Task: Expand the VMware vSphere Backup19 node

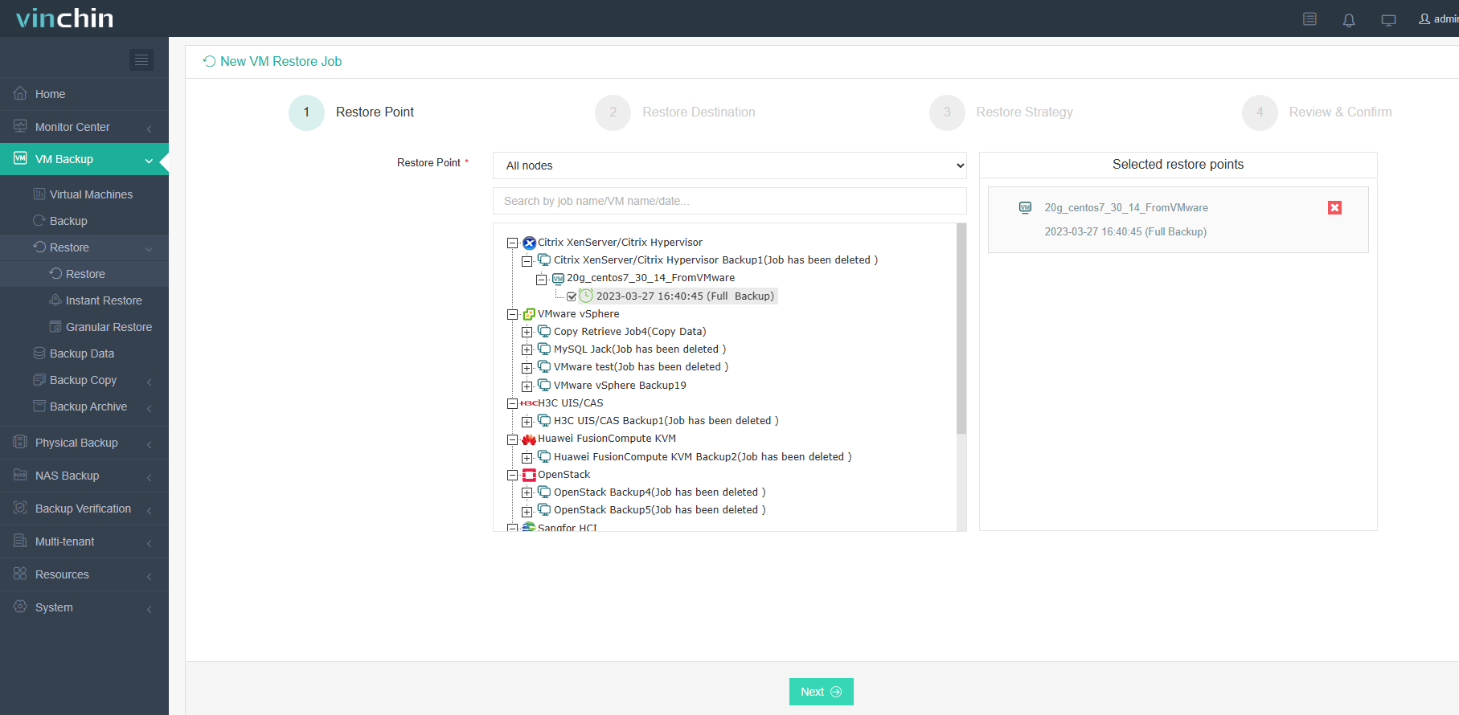Action: pos(527,386)
